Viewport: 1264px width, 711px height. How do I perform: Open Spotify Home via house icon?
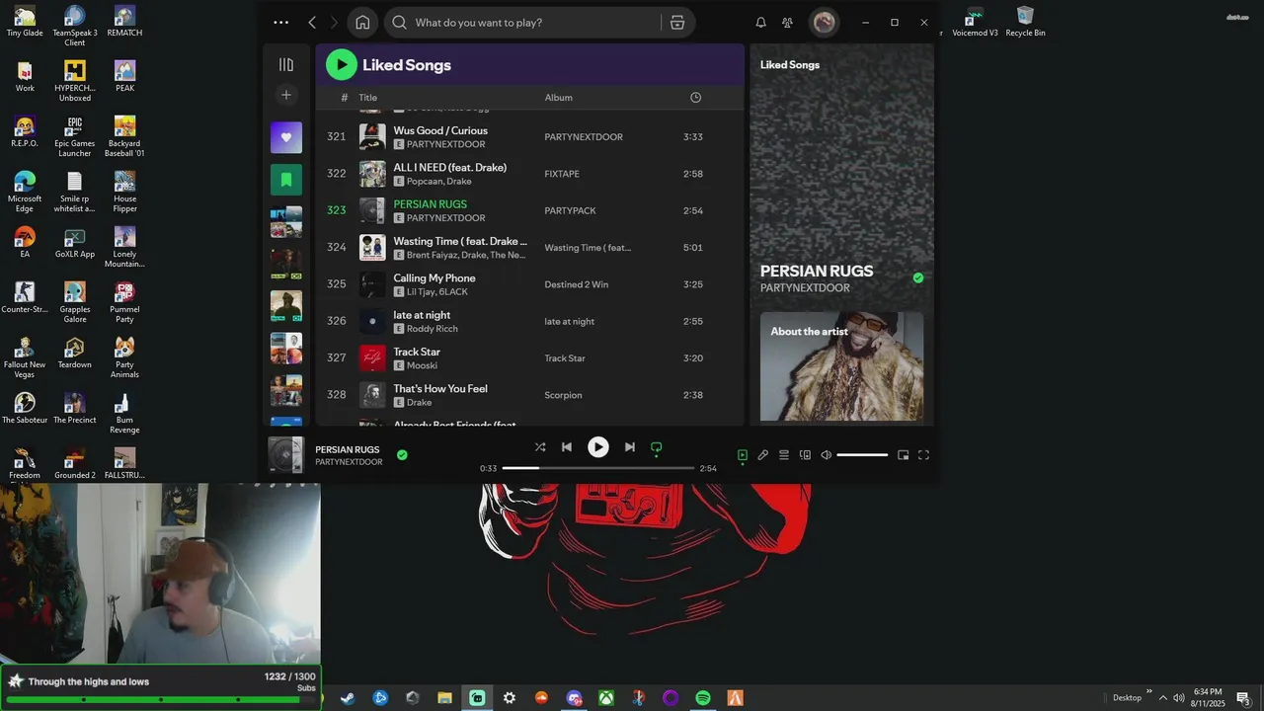[362, 23]
